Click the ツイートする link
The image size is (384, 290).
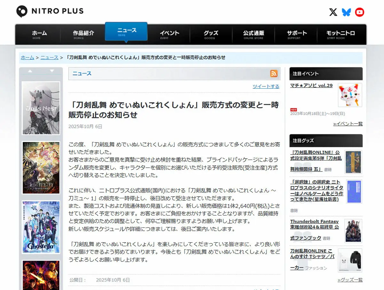(x=266, y=86)
